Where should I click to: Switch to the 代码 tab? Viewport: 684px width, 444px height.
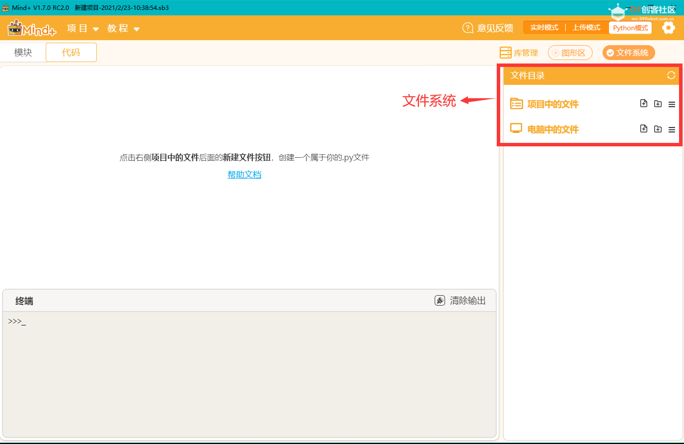pos(71,53)
